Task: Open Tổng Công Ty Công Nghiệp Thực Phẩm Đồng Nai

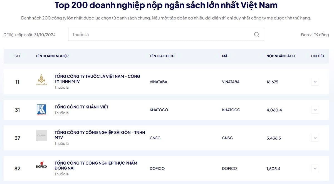Action: [x=96, y=165]
